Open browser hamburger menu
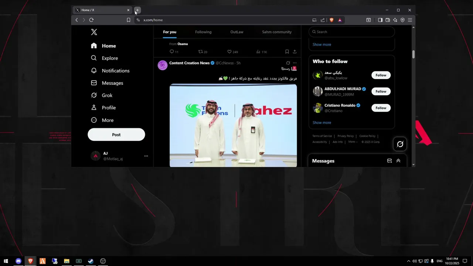This screenshot has height=266, width=473. [x=410, y=20]
